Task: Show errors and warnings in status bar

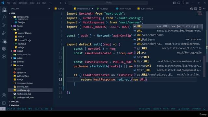Action: click(21, 109)
